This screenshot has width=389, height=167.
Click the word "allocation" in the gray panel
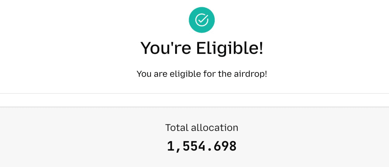[215, 128]
